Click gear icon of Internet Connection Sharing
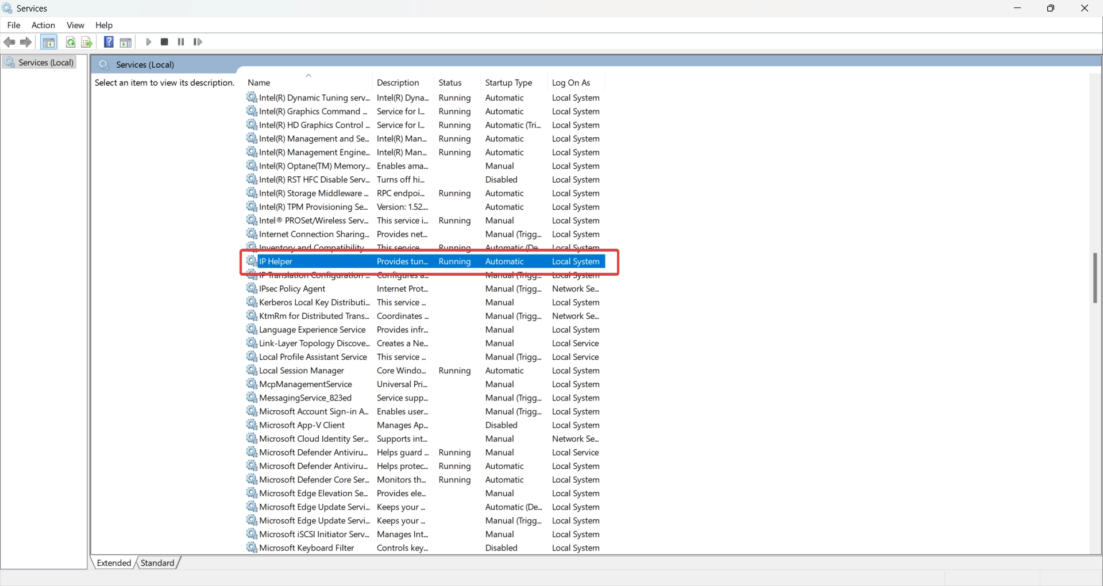The image size is (1103, 586). pyautogui.click(x=252, y=234)
